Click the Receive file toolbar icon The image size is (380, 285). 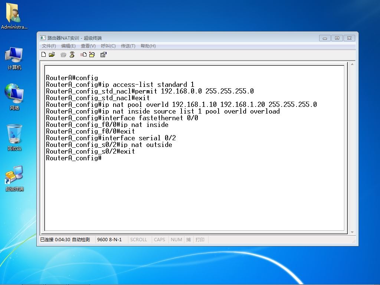[x=92, y=55]
